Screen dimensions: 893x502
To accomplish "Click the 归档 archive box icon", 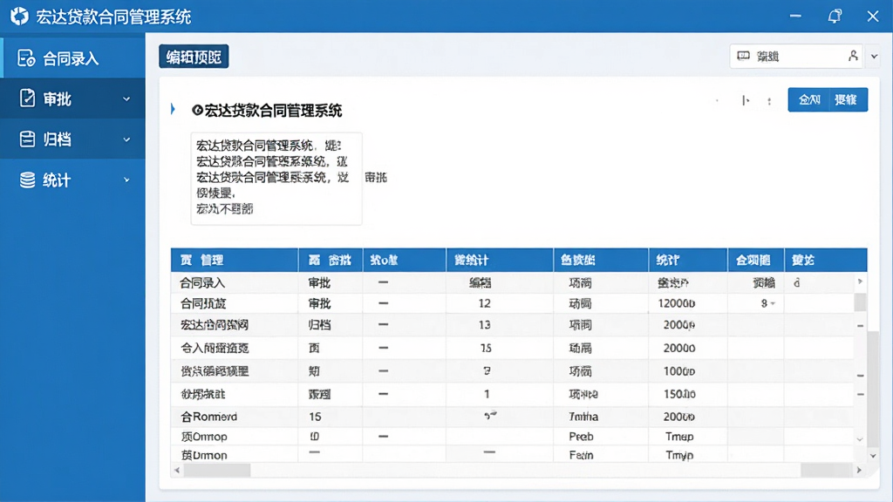I will (x=27, y=139).
